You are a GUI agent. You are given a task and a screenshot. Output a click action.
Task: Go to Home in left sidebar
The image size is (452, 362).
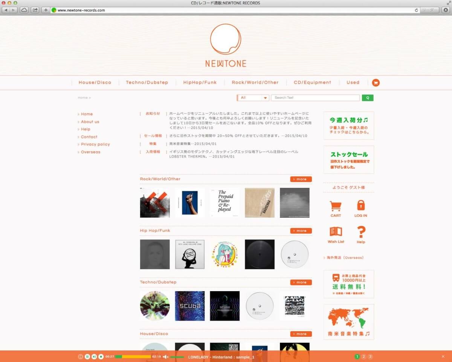87,114
